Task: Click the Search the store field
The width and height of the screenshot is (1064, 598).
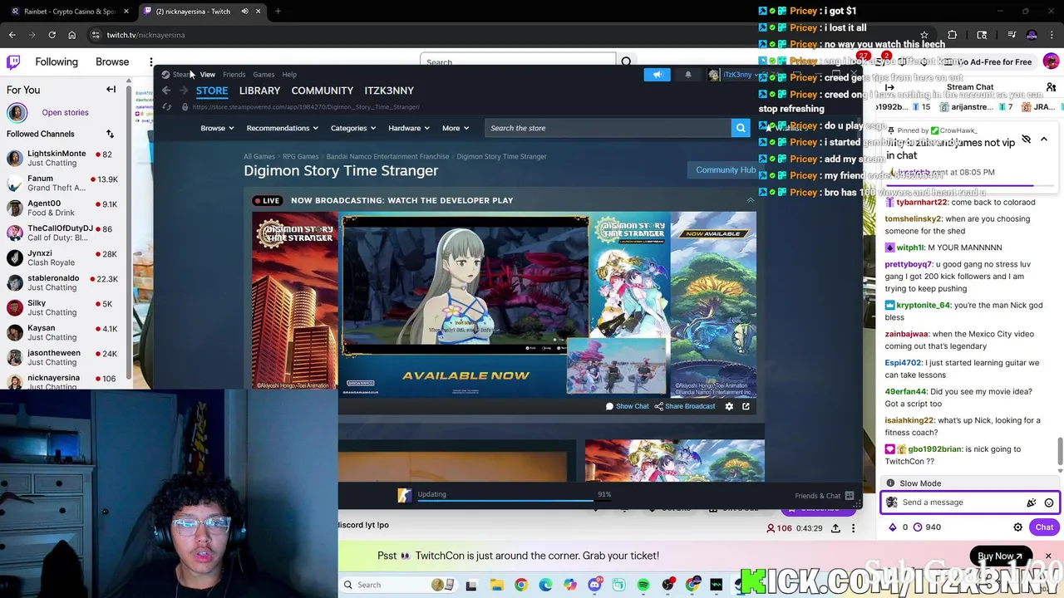Action: [608, 128]
